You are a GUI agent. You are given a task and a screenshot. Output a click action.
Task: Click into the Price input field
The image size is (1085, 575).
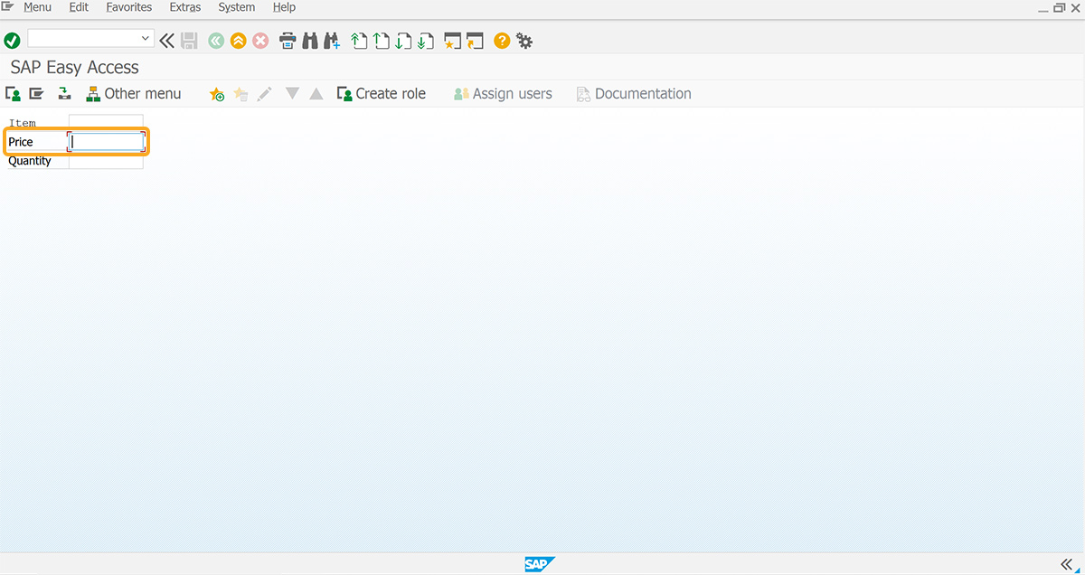[108, 142]
